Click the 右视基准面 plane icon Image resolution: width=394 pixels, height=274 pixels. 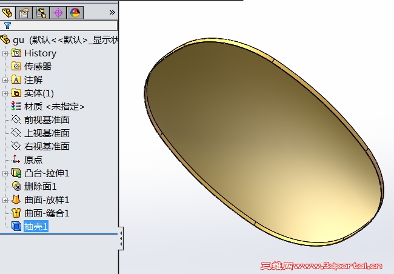pyautogui.click(x=16, y=146)
